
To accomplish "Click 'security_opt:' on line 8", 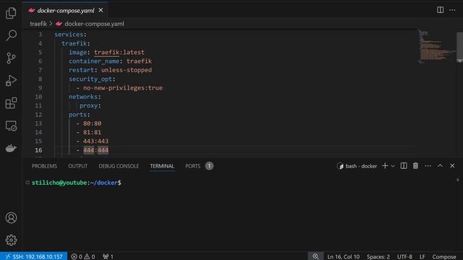I will (92, 79).
